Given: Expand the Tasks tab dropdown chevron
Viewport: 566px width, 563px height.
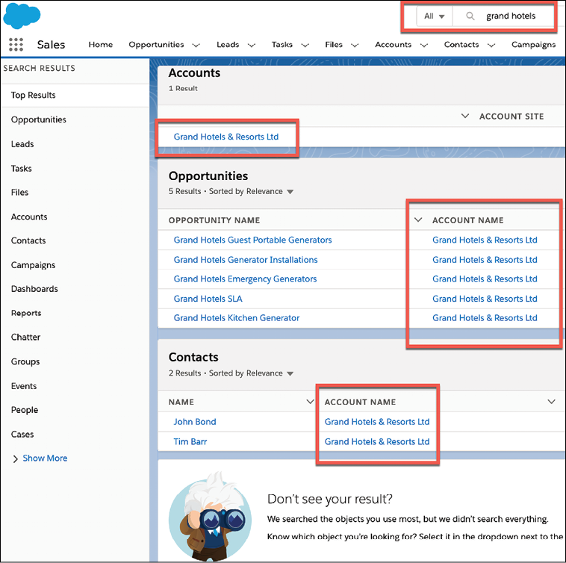Looking at the screenshot, I should click(x=305, y=45).
